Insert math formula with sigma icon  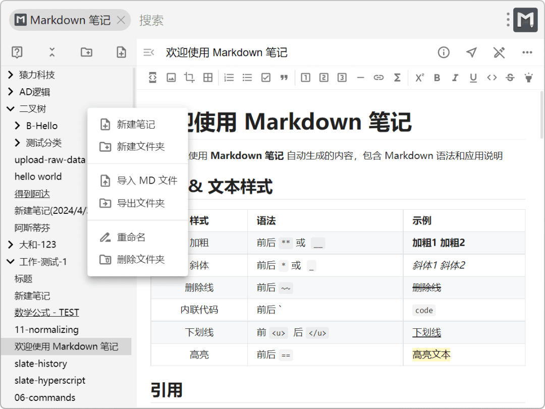pyautogui.click(x=397, y=78)
